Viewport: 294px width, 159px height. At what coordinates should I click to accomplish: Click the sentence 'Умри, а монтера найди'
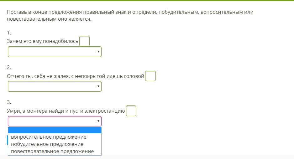(x=66, y=111)
